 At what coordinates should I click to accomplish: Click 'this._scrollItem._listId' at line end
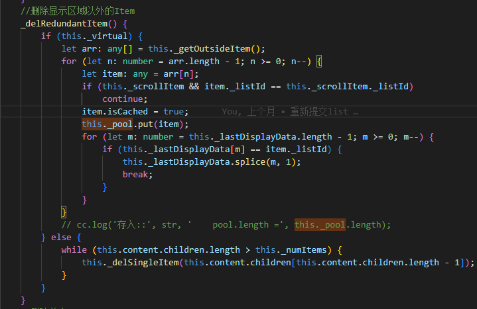(347, 87)
